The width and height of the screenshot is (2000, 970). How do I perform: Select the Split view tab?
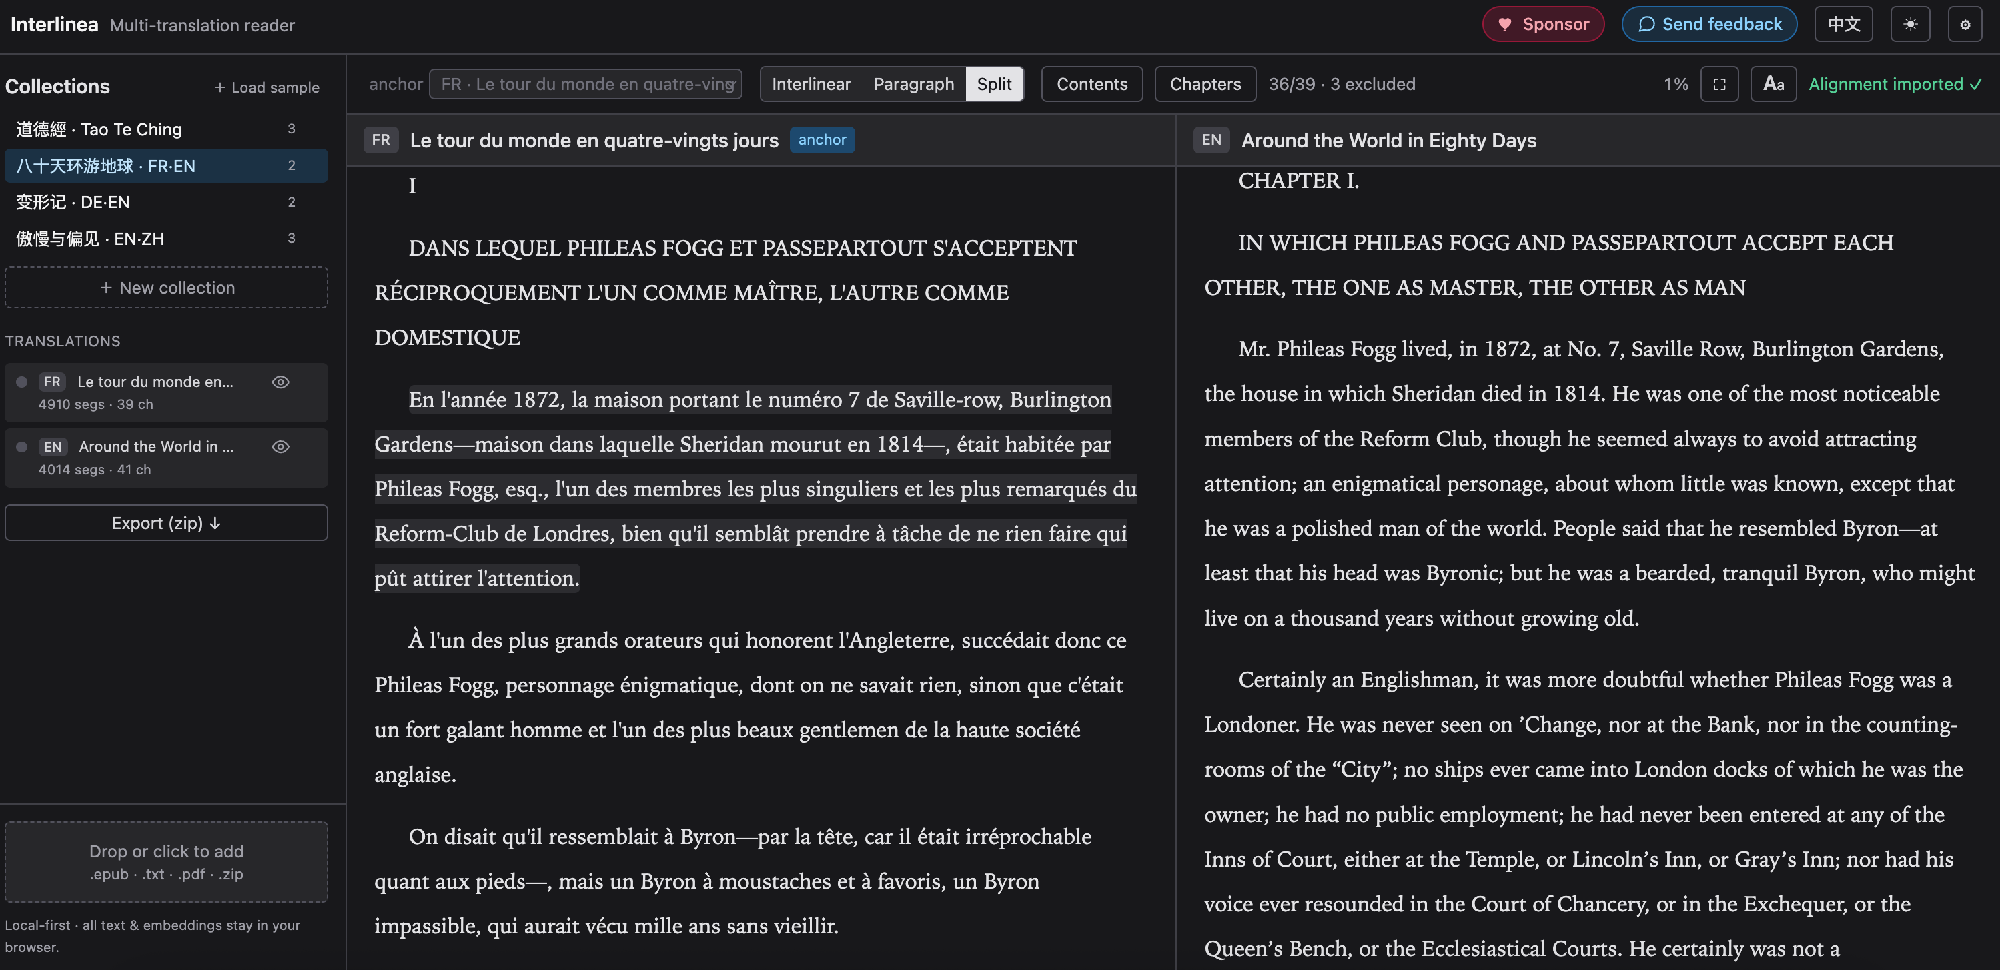pyautogui.click(x=994, y=84)
